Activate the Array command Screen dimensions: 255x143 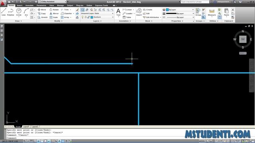tap(65, 17)
